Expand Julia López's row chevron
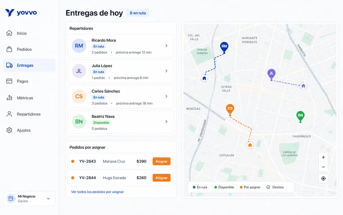Viewport: 343px width, 215px height. point(166,71)
